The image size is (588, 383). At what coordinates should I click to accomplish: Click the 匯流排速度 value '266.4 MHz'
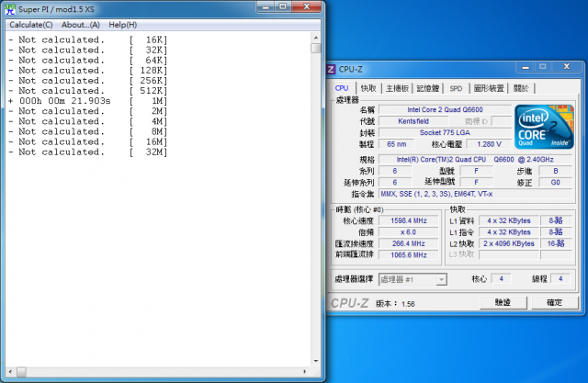point(409,243)
